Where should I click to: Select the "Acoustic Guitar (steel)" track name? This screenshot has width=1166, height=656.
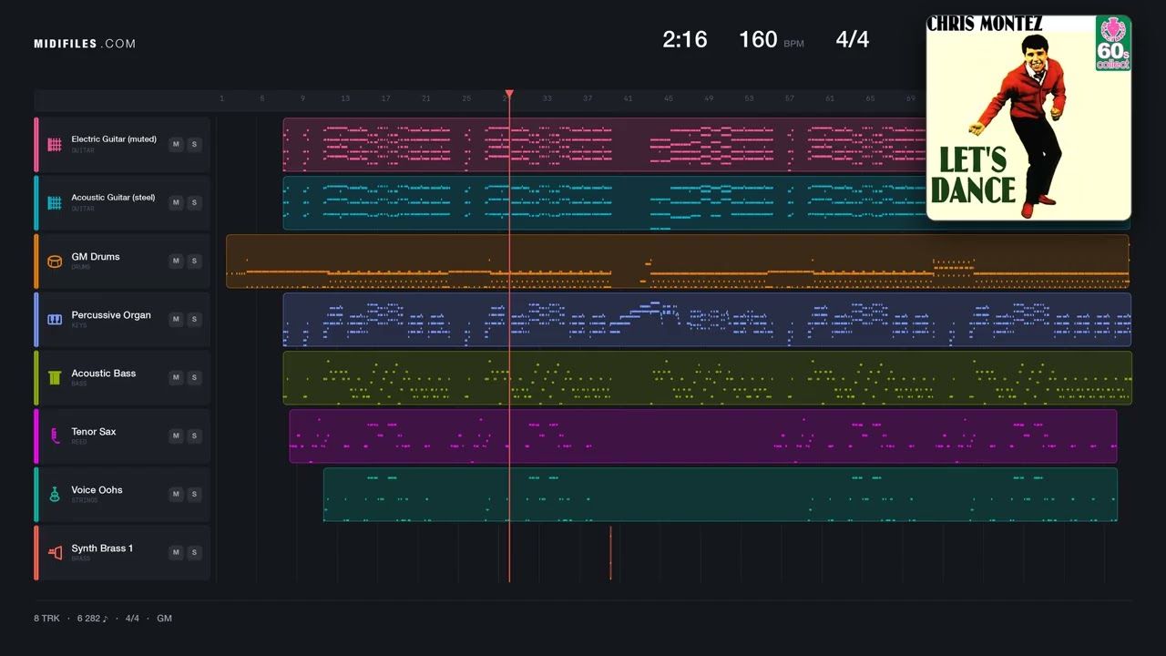pos(114,198)
